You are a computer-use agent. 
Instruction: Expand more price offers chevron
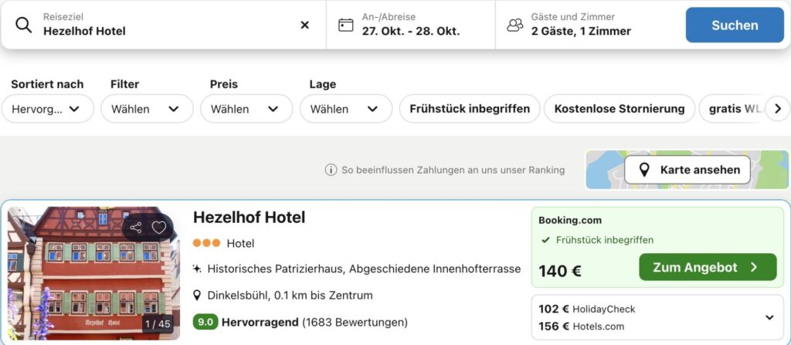(x=769, y=317)
